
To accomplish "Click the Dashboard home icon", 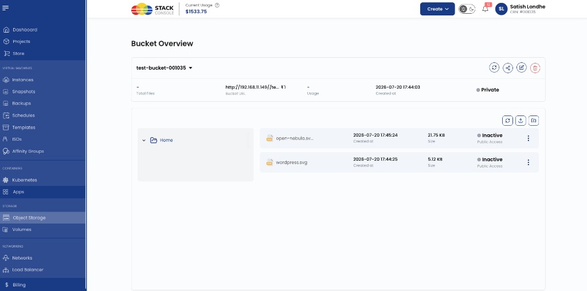I will coord(6,30).
